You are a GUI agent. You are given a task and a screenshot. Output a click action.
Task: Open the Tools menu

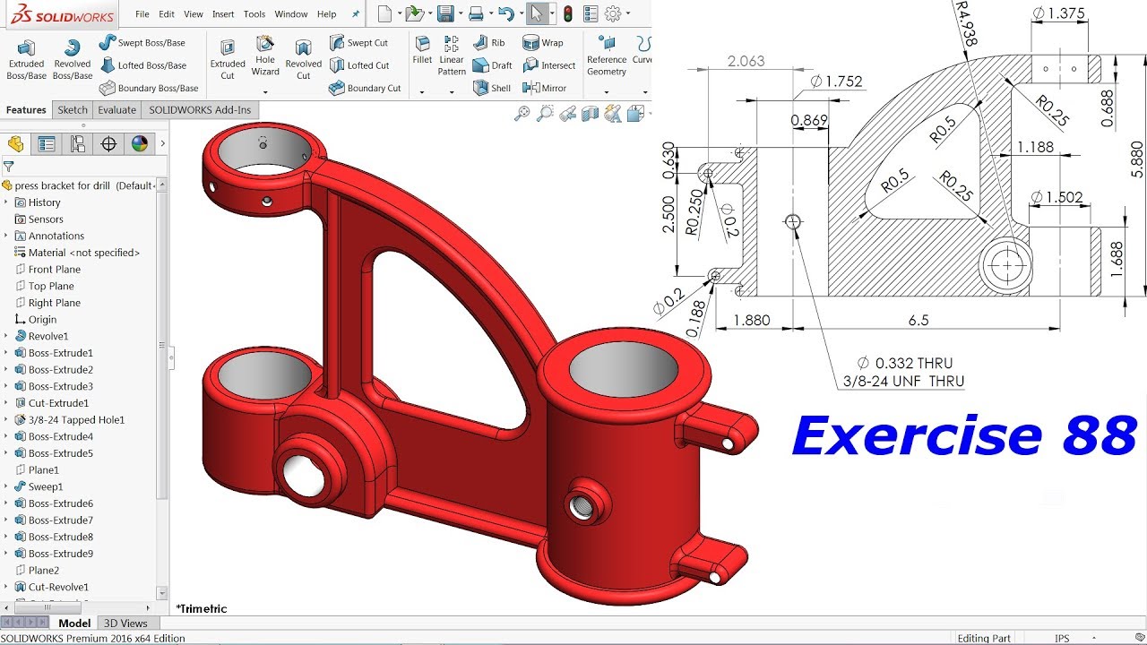coord(254,14)
